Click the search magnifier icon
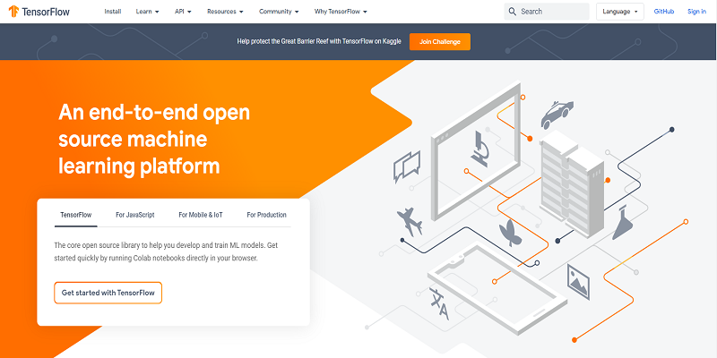The image size is (717, 358). pos(512,12)
